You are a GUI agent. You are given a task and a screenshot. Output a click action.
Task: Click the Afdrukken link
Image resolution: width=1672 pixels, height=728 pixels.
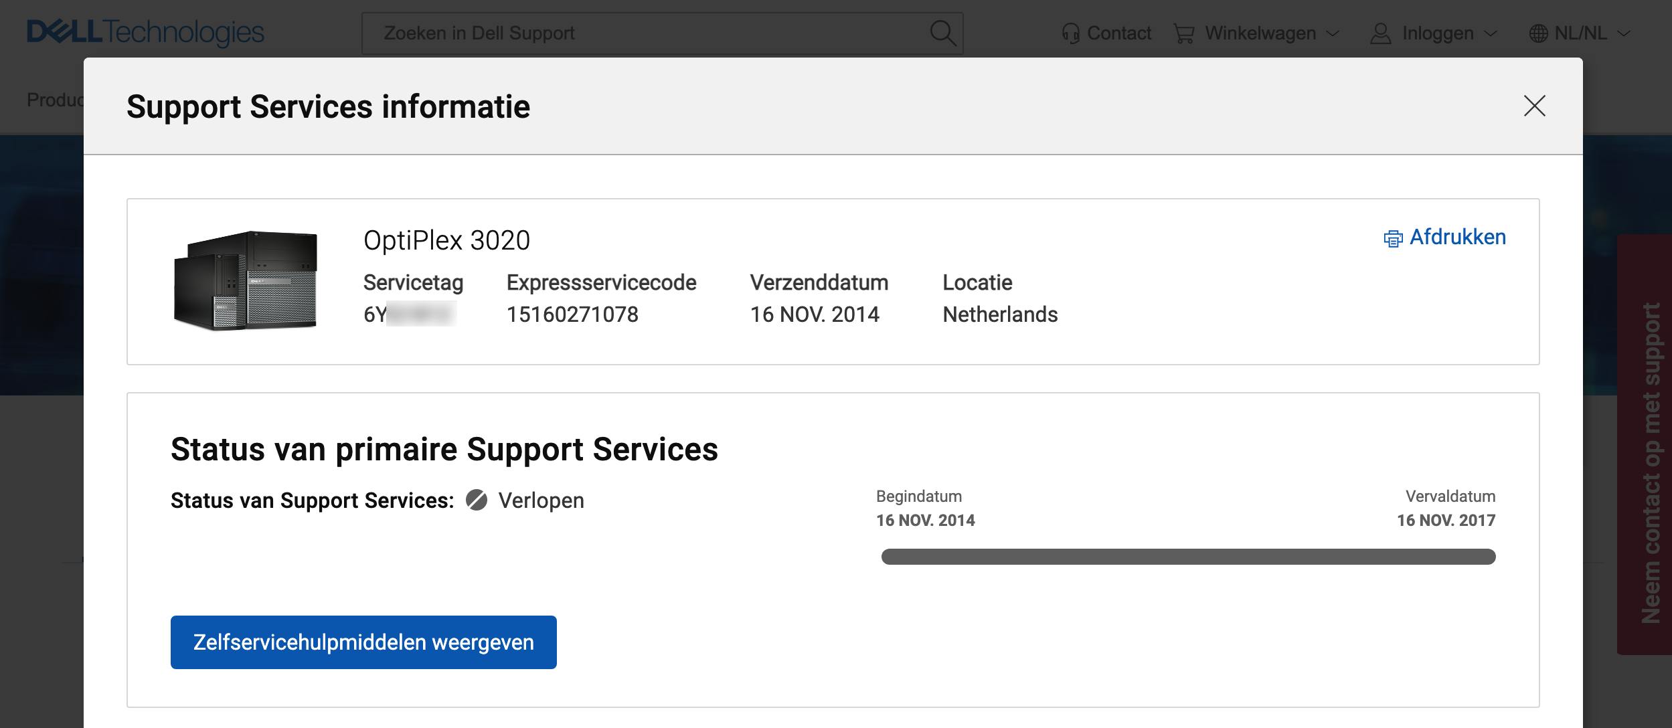coord(1458,238)
